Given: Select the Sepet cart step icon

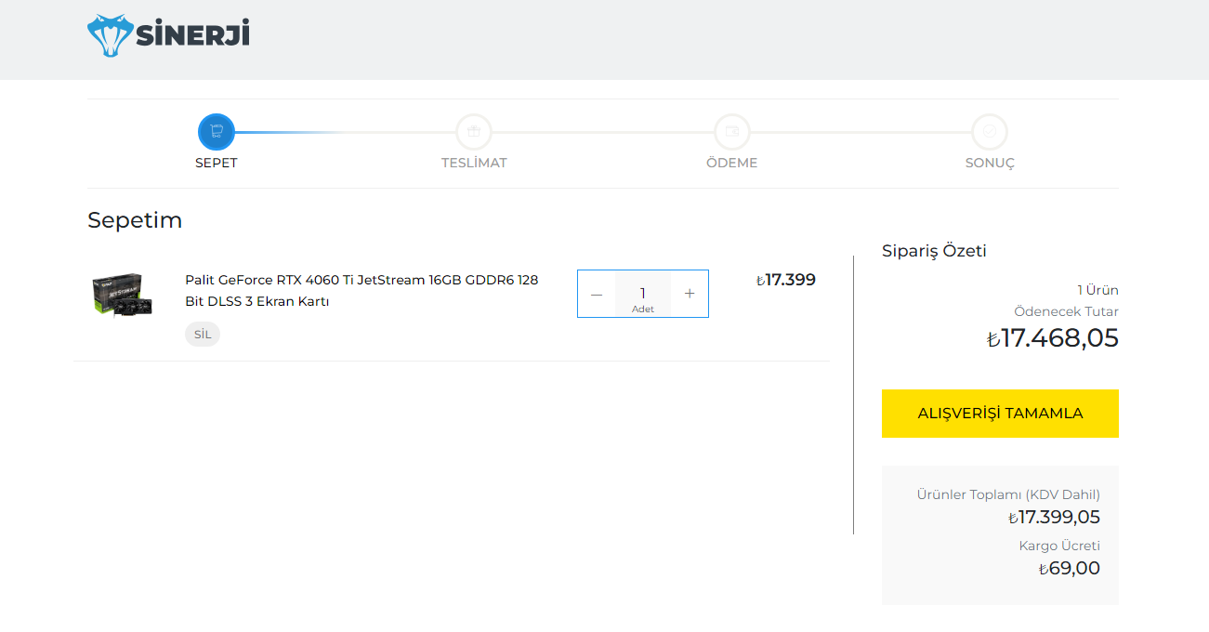Looking at the screenshot, I should tap(217, 132).
